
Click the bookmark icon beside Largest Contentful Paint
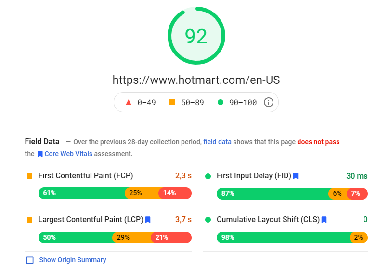click(x=148, y=220)
